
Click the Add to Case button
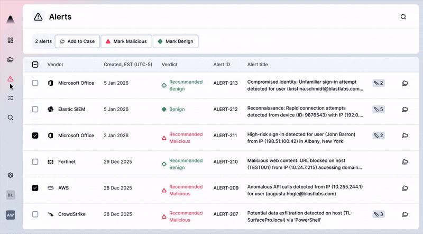click(77, 41)
